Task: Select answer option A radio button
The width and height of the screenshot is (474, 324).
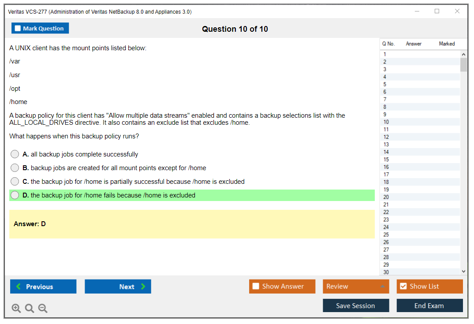Action: pos(15,154)
